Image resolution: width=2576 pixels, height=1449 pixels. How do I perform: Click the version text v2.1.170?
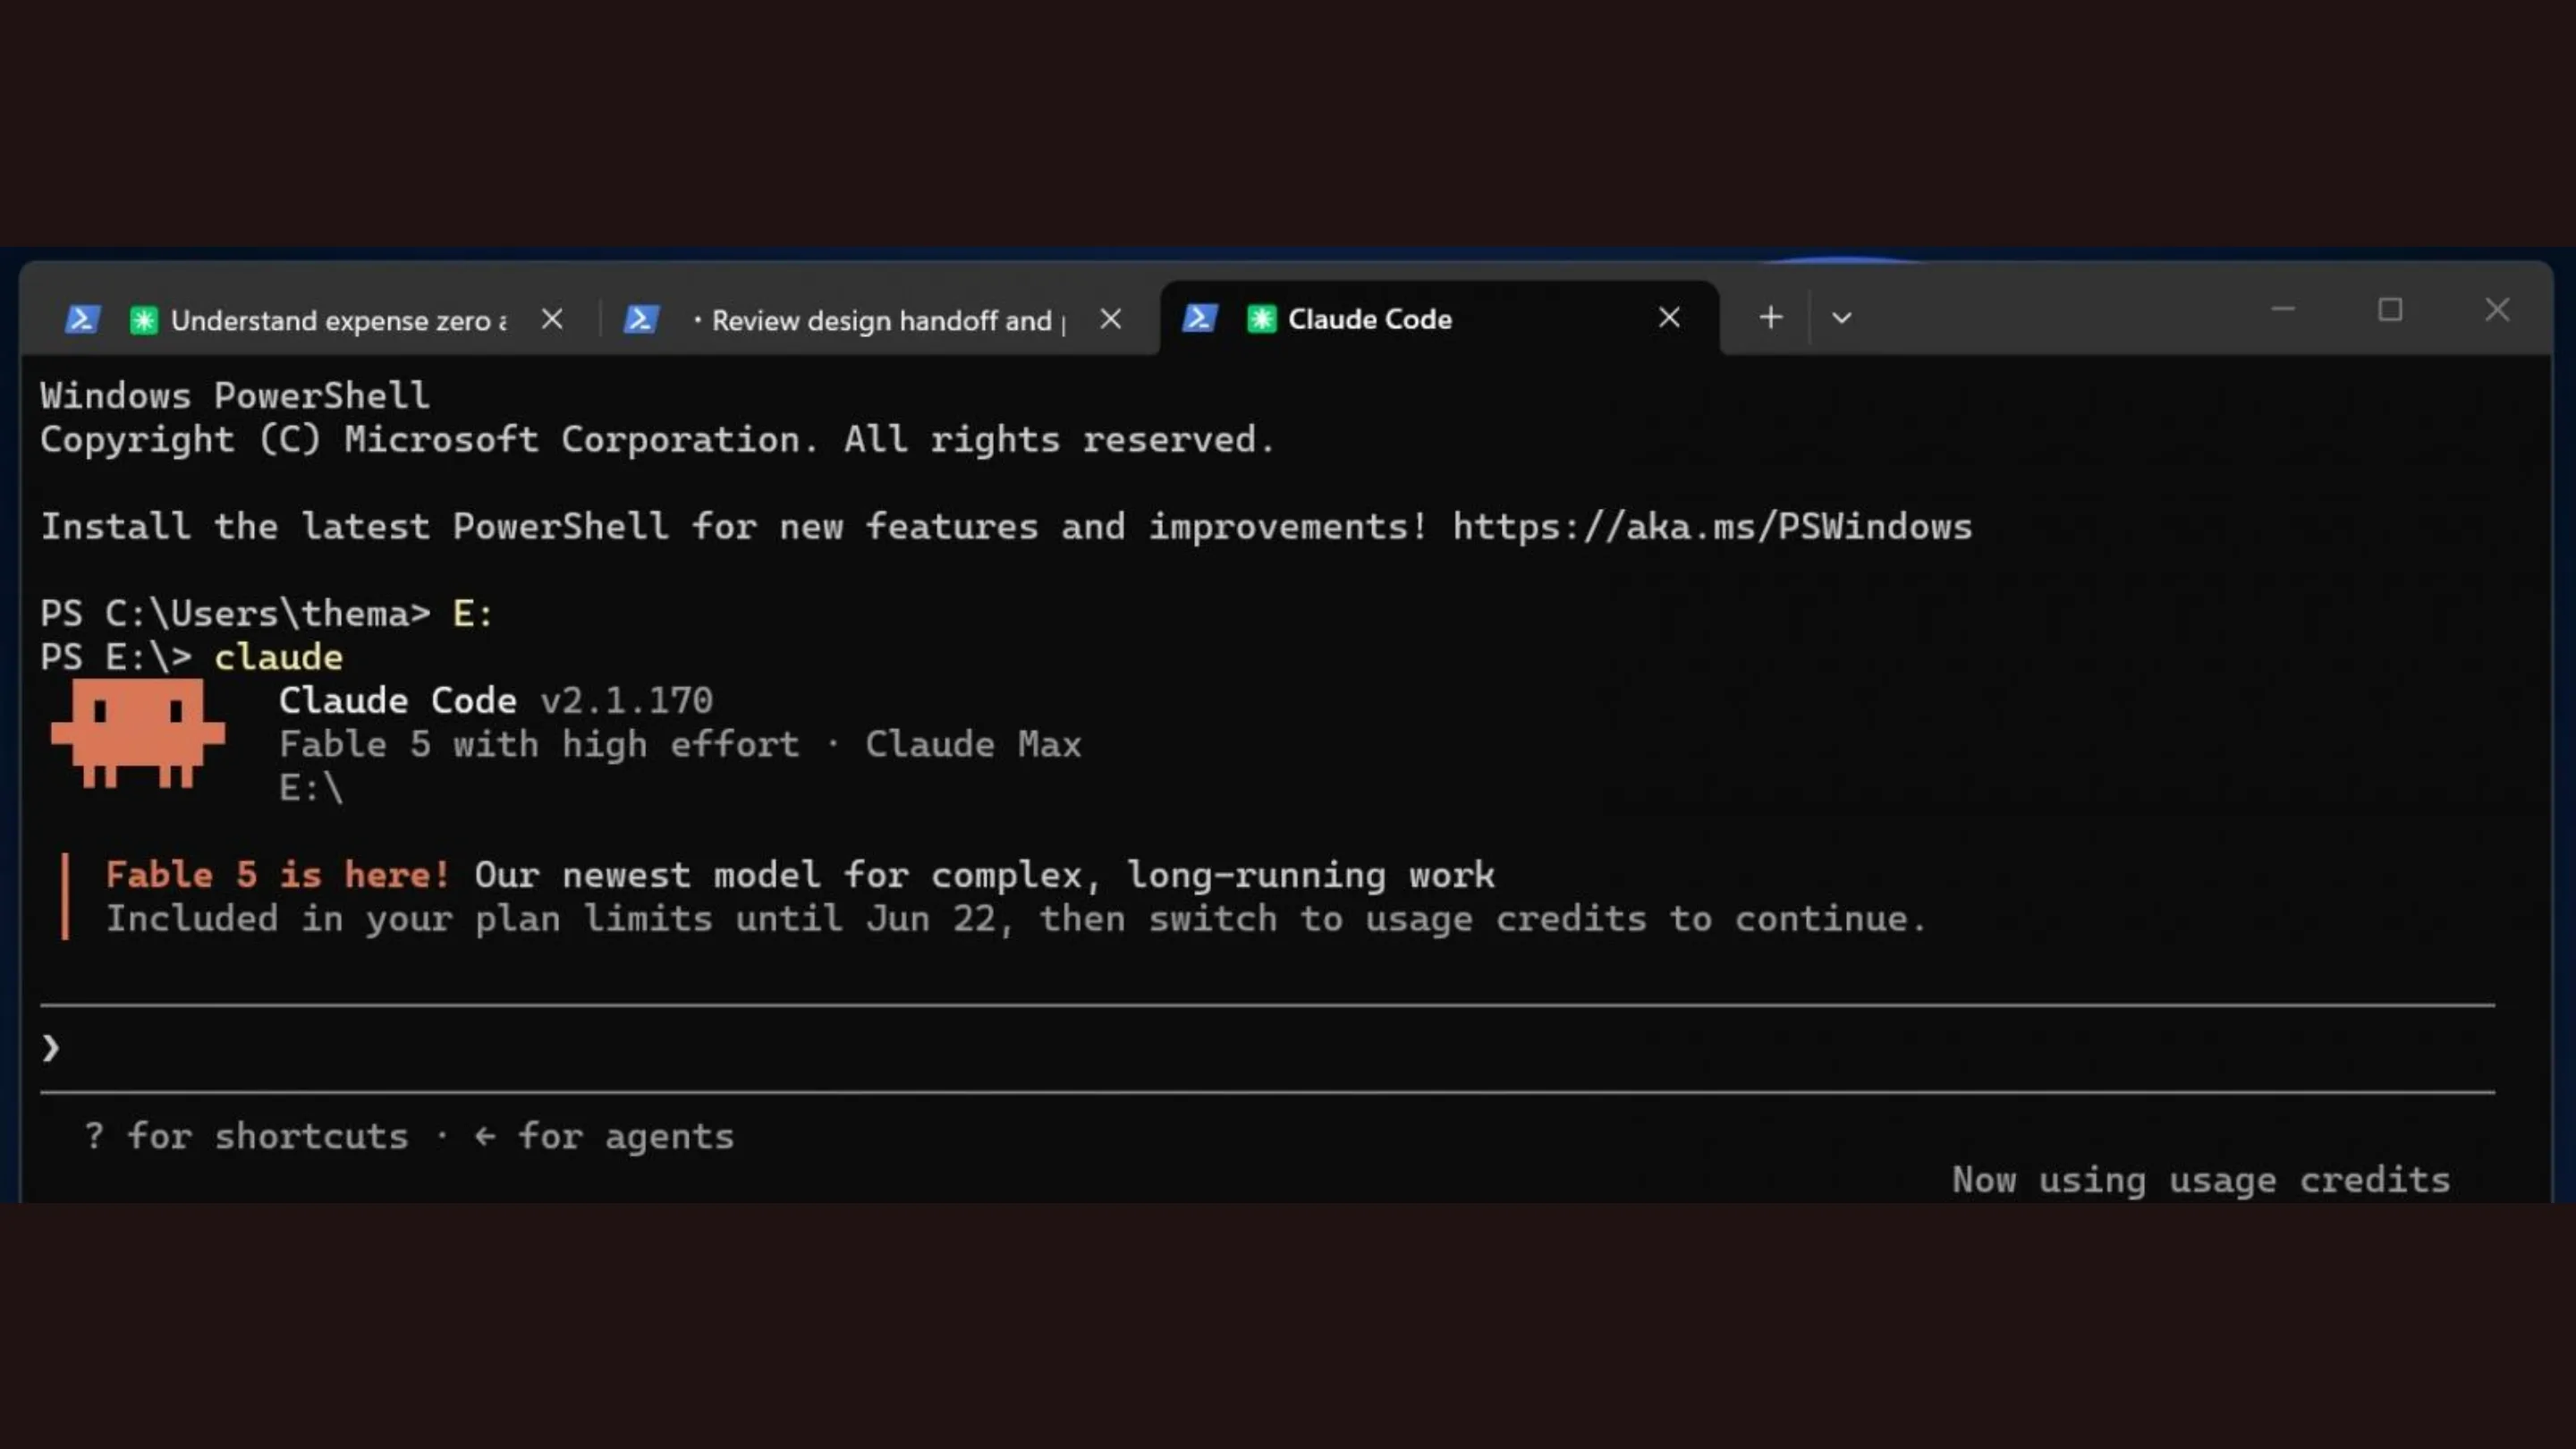626,700
